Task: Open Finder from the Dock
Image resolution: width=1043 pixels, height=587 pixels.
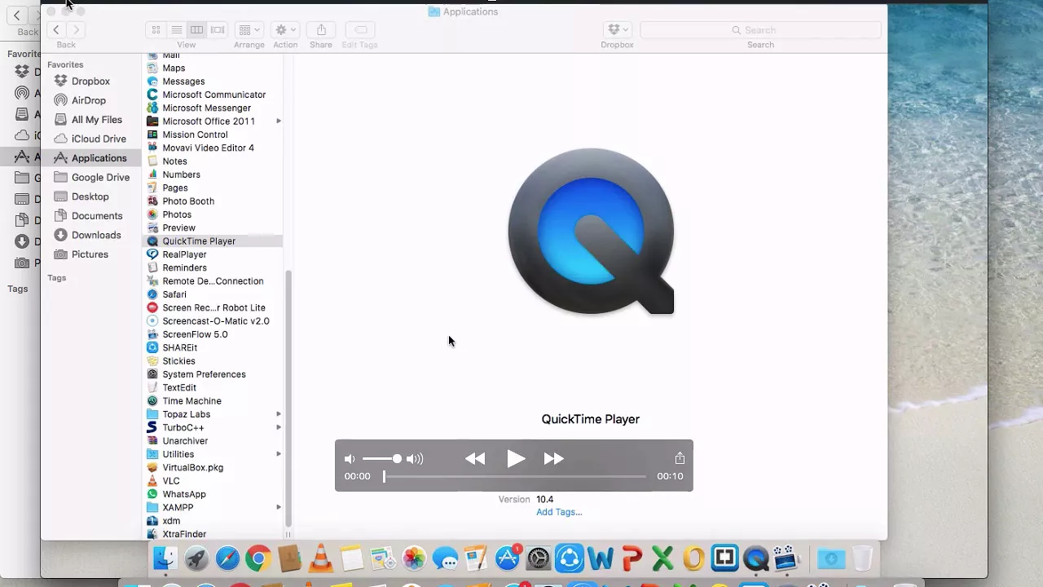Action: point(165,558)
